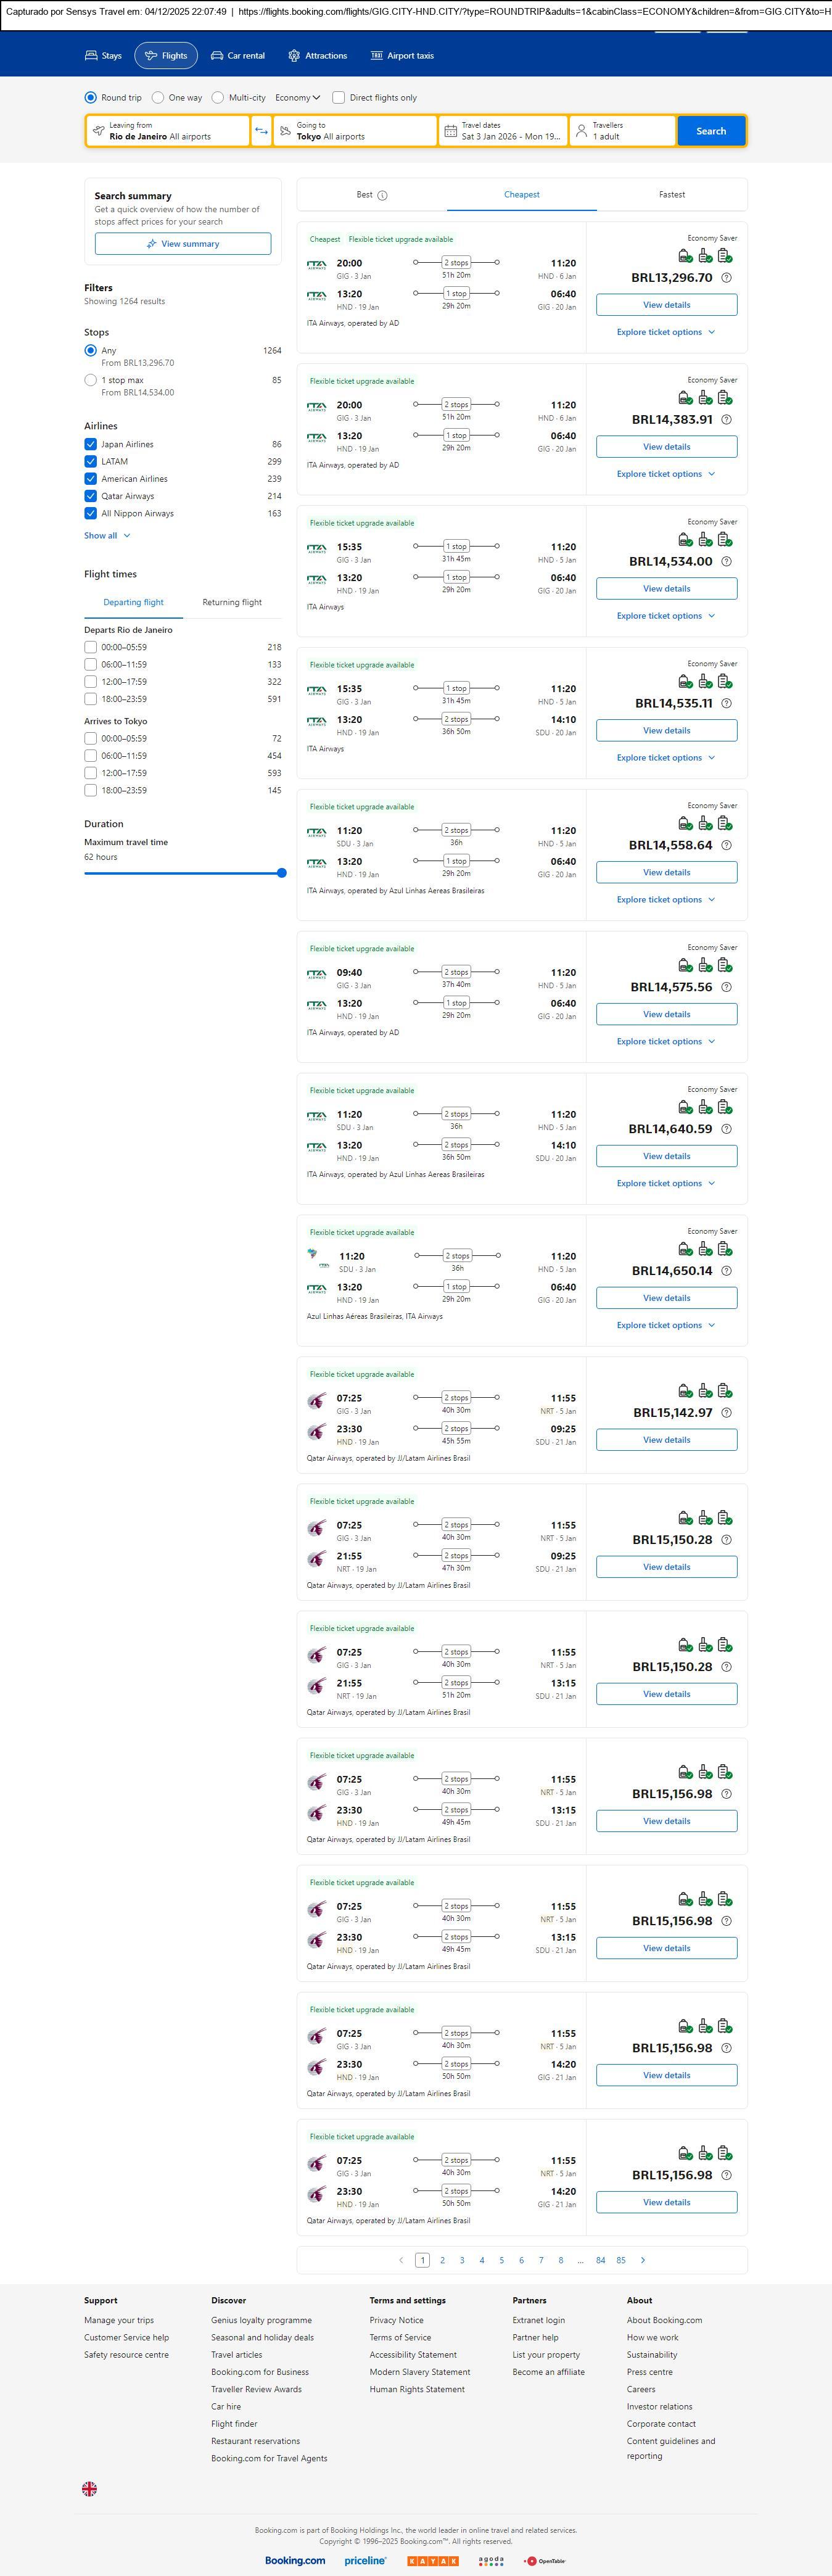Viewport: 832px width, 2576px height.
Task: Click the info icon next to Best
Action: pyautogui.click(x=382, y=196)
